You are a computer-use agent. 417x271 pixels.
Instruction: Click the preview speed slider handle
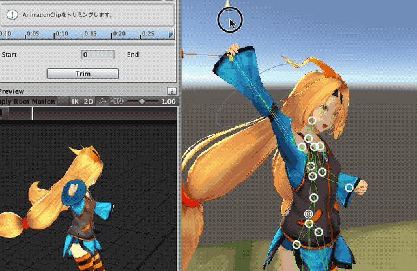coord(142,101)
